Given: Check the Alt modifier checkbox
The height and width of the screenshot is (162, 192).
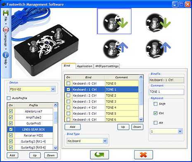Looking at the screenshot, I should [155, 123].
